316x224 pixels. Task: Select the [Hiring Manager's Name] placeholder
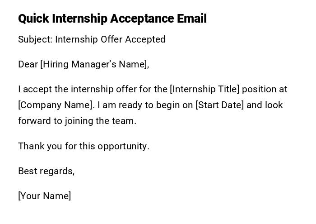(95, 64)
